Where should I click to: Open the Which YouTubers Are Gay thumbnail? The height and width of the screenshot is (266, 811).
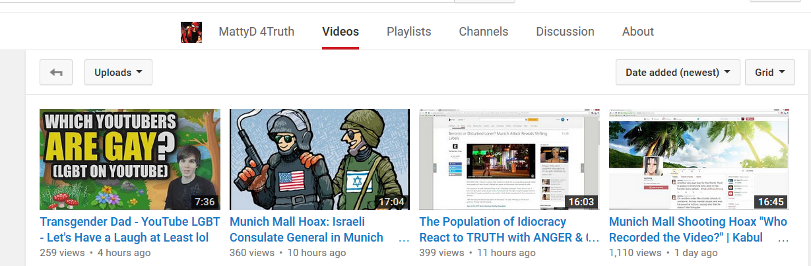(130, 159)
